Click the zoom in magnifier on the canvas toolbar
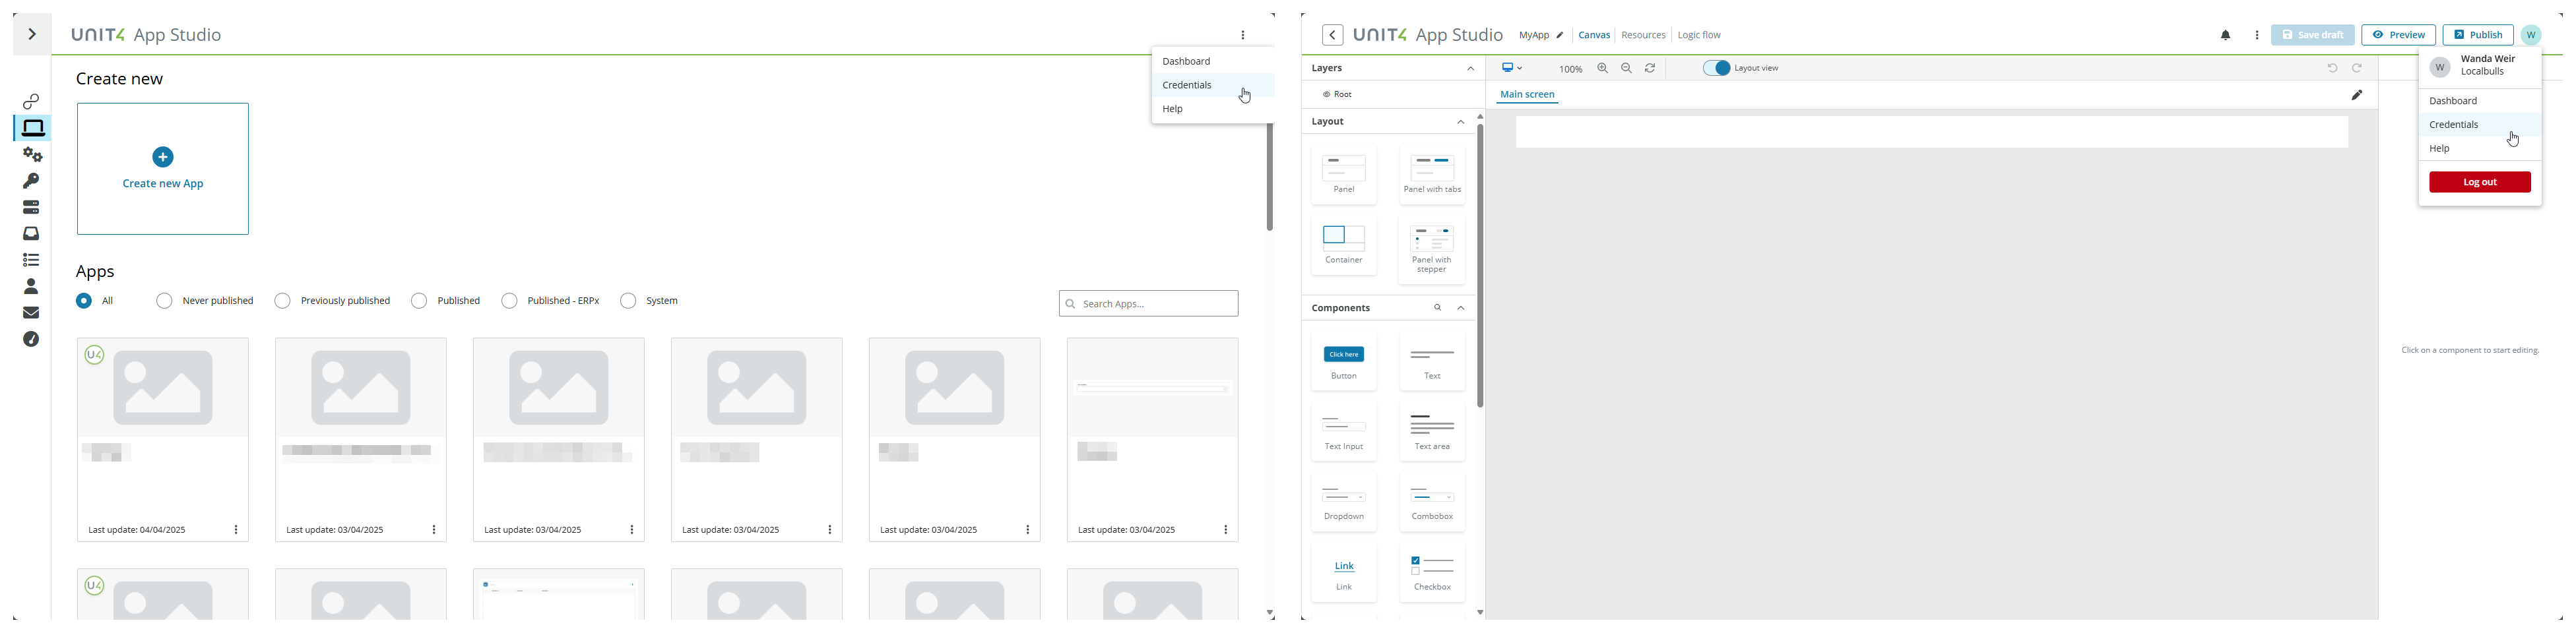2576x633 pixels. [1603, 68]
